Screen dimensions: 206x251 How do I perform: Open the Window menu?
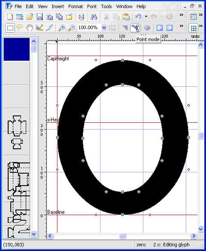click(x=124, y=6)
